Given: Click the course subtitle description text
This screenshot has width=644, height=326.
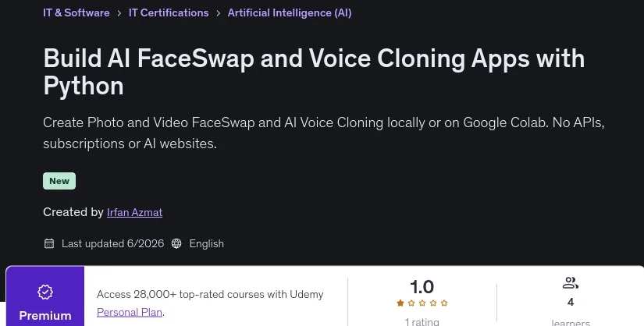Looking at the screenshot, I should (x=324, y=133).
